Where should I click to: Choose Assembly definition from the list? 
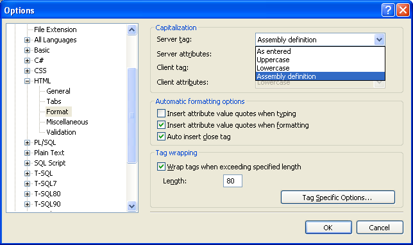[x=320, y=76]
